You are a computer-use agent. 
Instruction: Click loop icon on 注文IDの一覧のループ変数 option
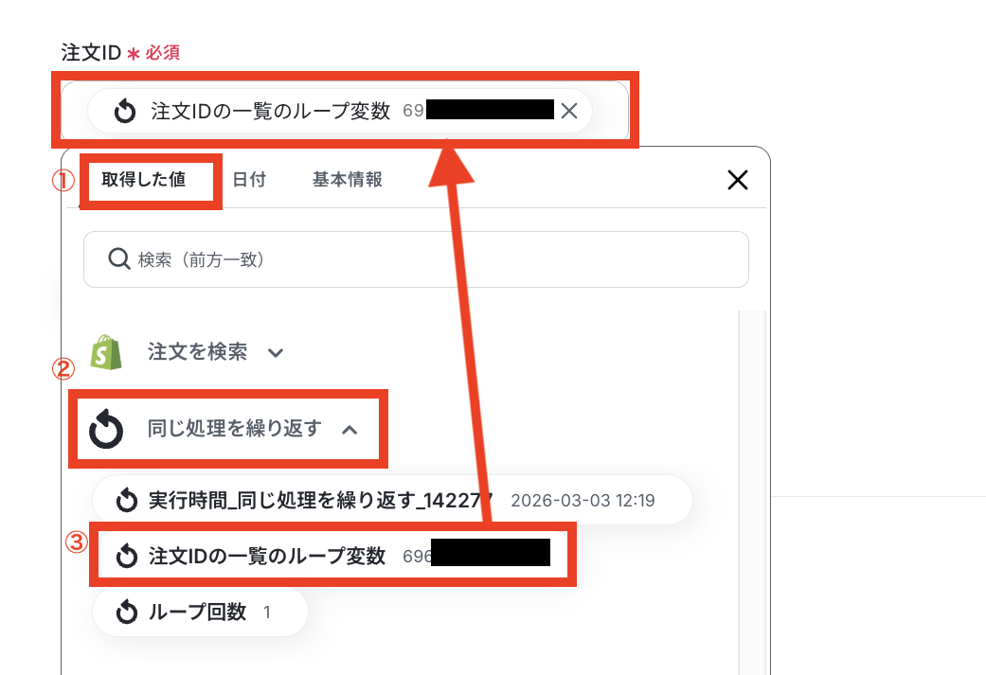[126, 556]
